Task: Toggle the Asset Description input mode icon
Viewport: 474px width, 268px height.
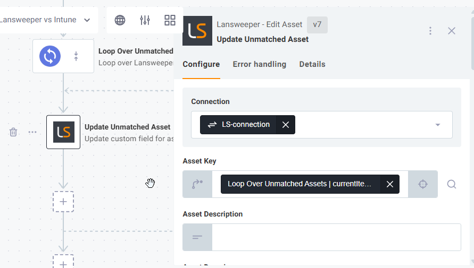Action: click(x=197, y=237)
